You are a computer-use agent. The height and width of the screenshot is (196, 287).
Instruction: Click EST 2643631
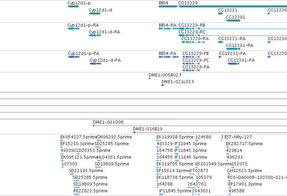[x=196, y=194]
